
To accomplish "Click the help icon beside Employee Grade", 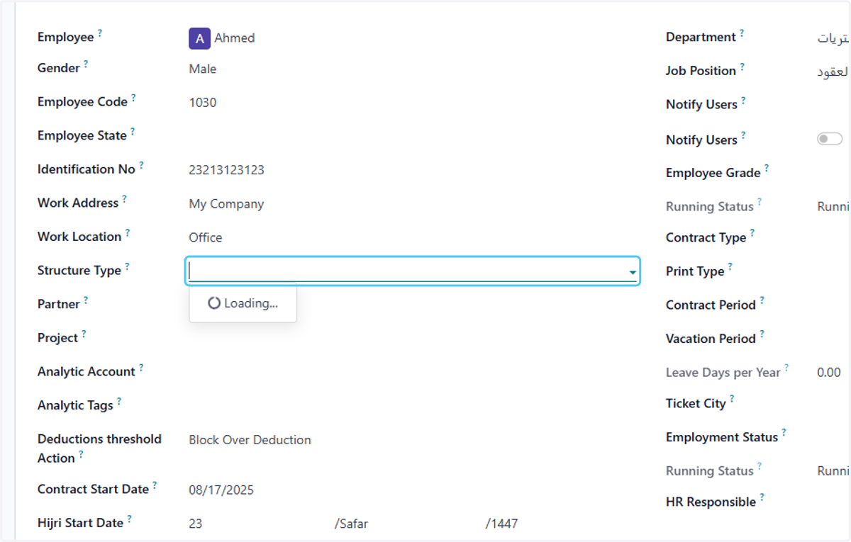I will pyautogui.click(x=767, y=169).
